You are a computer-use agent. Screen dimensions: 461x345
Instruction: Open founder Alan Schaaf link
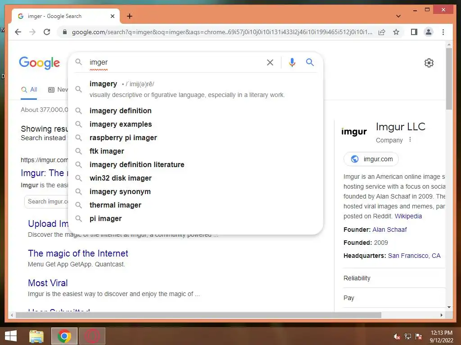pyautogui.click(x=389, y=230)
